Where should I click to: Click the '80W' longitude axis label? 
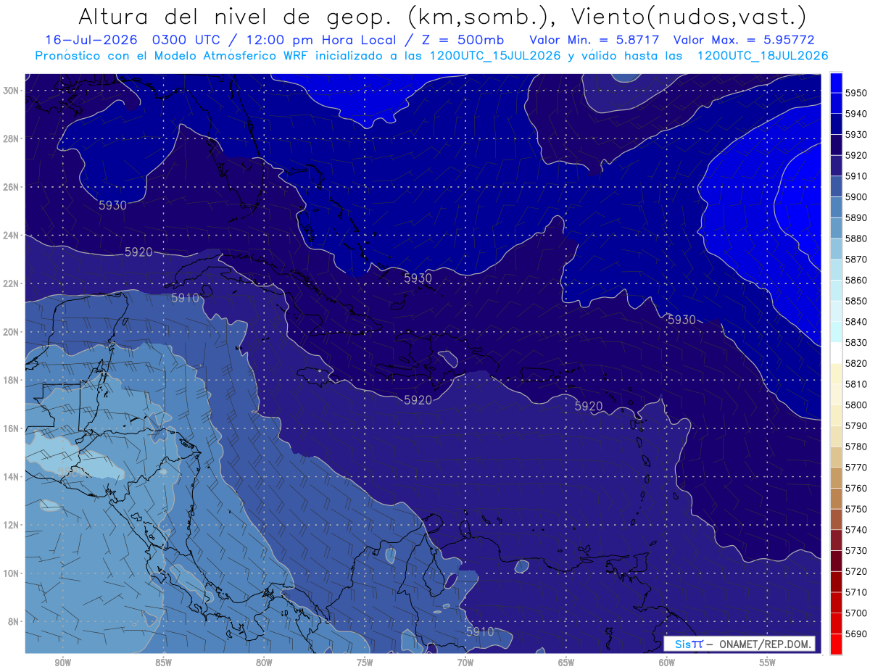click(x=264, y=663)
